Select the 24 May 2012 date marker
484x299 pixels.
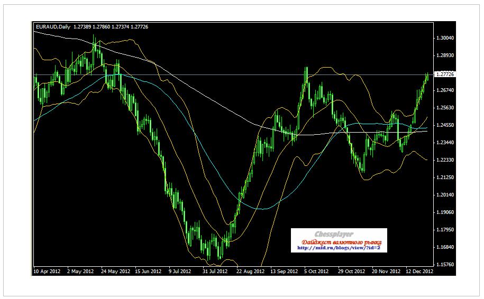tap(117, 272)
